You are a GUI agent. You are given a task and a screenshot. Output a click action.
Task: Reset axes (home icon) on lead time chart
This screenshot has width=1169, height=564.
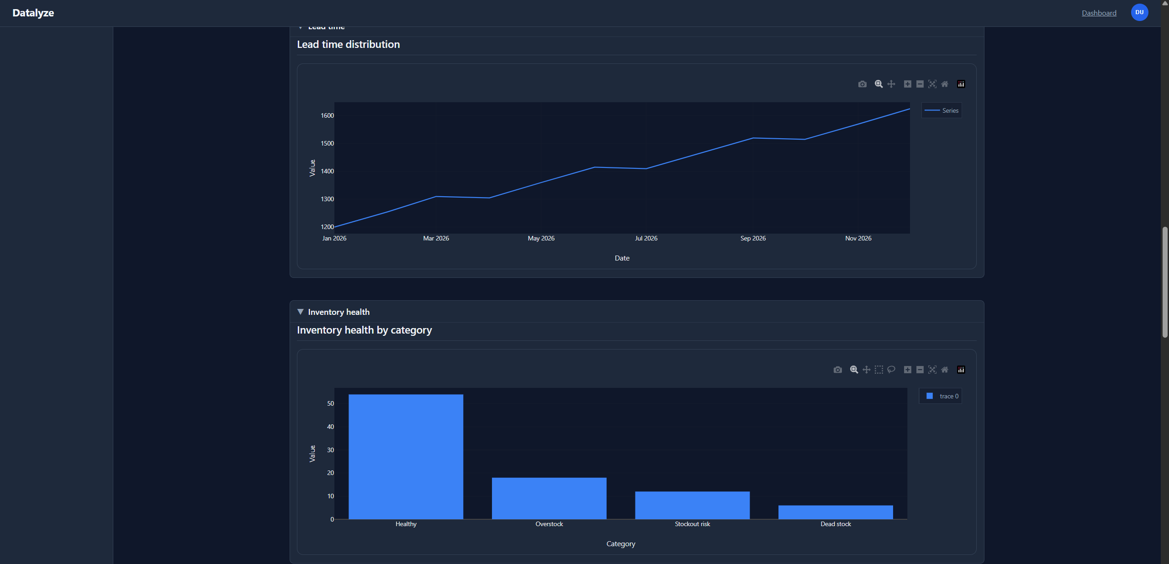coord(945,84)
